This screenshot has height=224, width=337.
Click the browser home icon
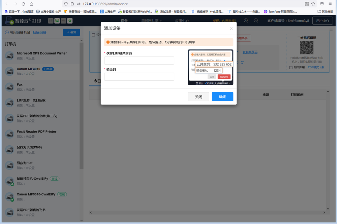tap(31, 4)
